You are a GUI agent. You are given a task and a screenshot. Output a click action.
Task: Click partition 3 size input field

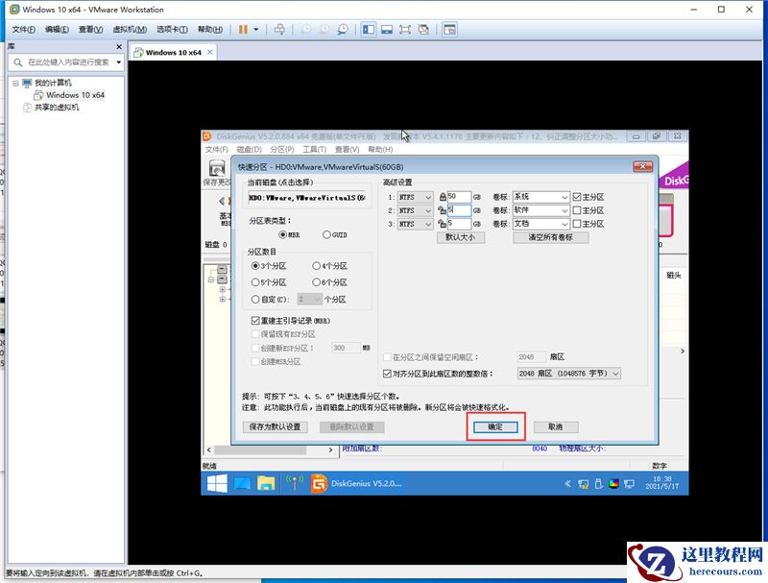tap(459, 224)
